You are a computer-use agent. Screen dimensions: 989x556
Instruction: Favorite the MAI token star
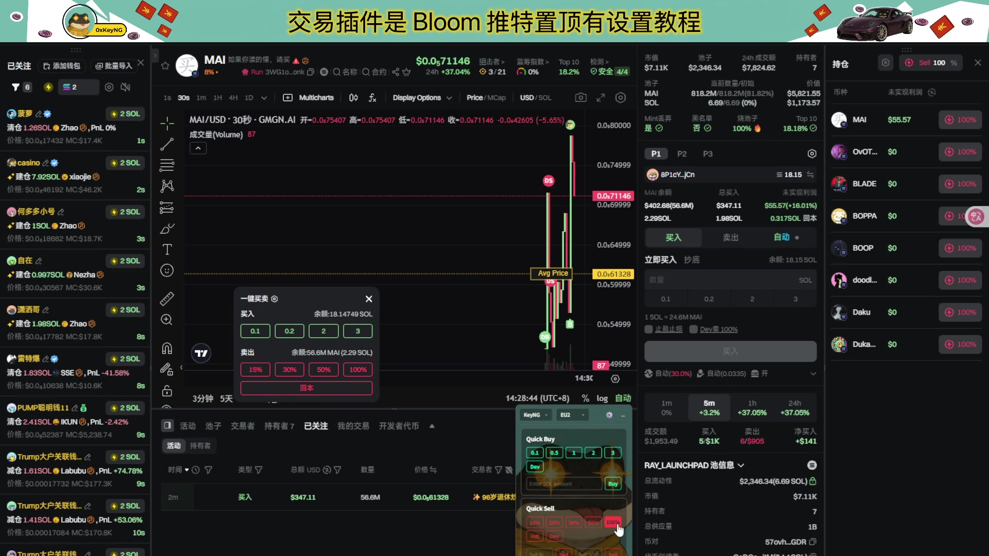pyautogui.click(x=165, y=66)
